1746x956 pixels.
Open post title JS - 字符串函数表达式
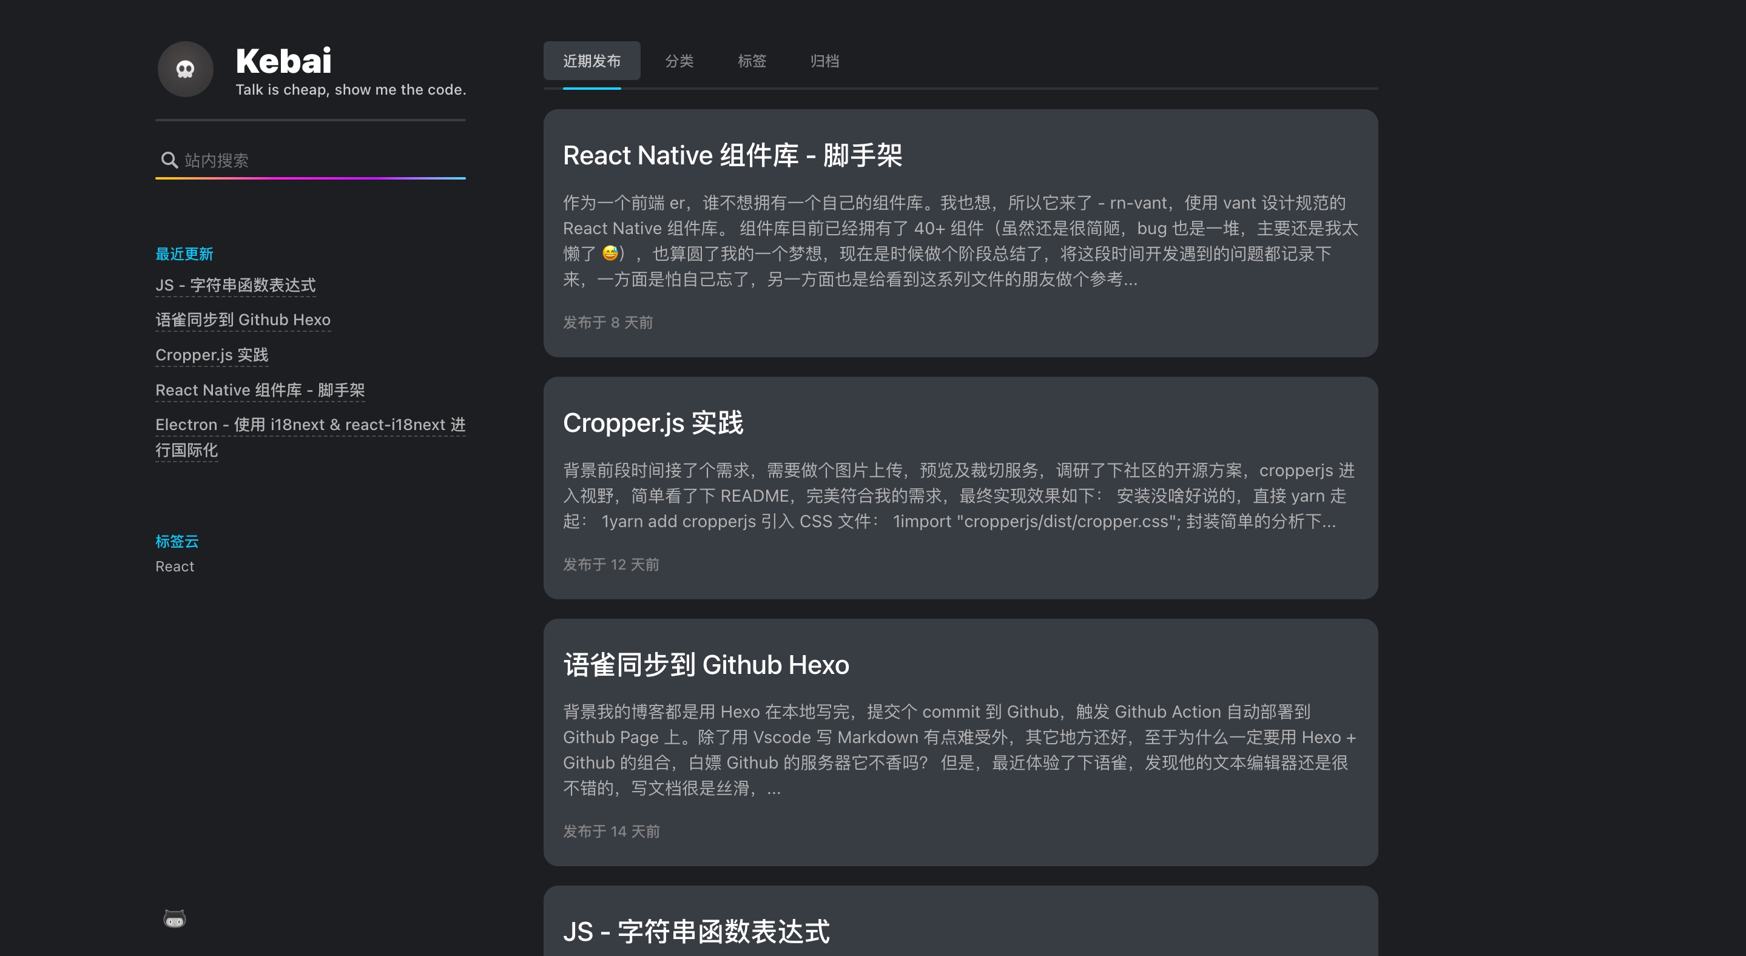tap(696, 932)
